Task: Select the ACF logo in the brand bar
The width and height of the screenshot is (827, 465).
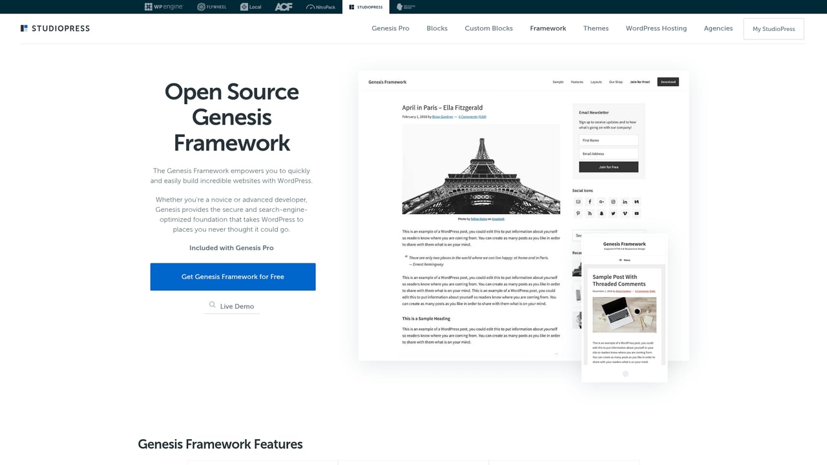Action: point(283,6)
